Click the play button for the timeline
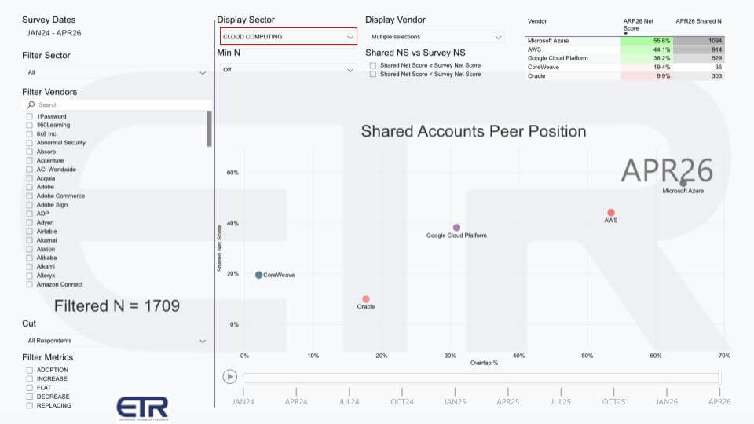Viewport: 754px width, 424px height. pos(229,376)
